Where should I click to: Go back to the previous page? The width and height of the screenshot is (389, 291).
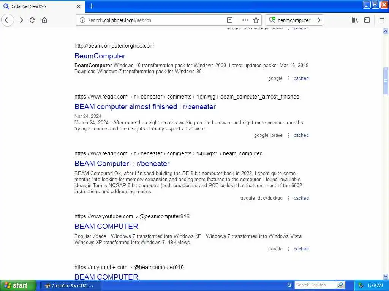[8, 20]
